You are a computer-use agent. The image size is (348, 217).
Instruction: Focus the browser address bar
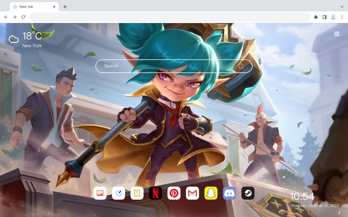[x=170, y=17]
